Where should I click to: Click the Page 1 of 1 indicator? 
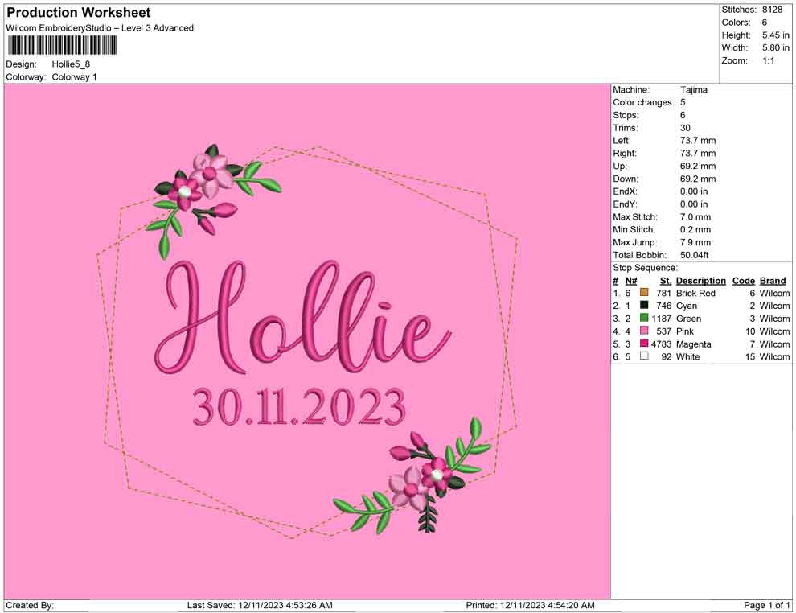point(766,605)
